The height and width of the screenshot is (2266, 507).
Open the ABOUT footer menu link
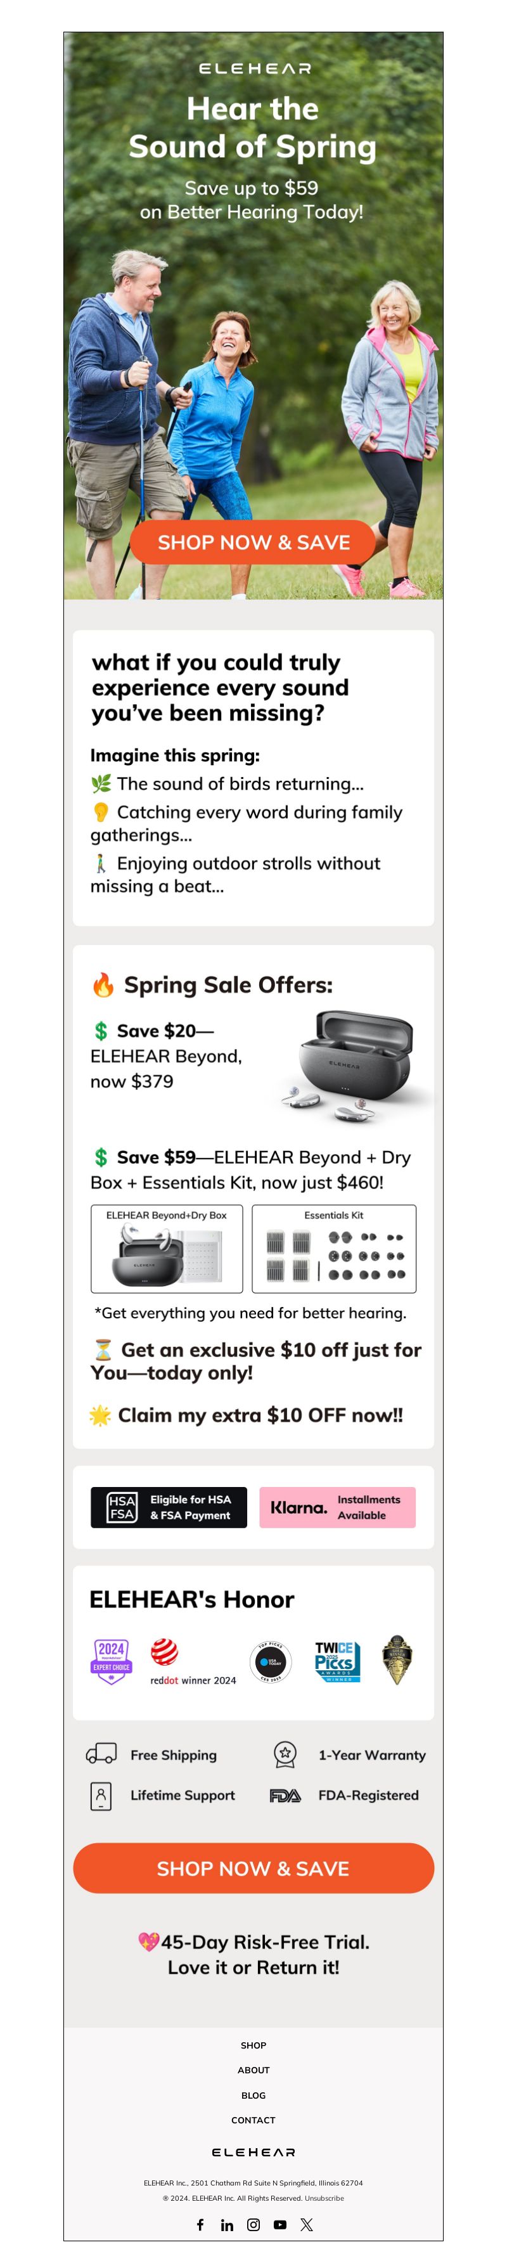253,2070
